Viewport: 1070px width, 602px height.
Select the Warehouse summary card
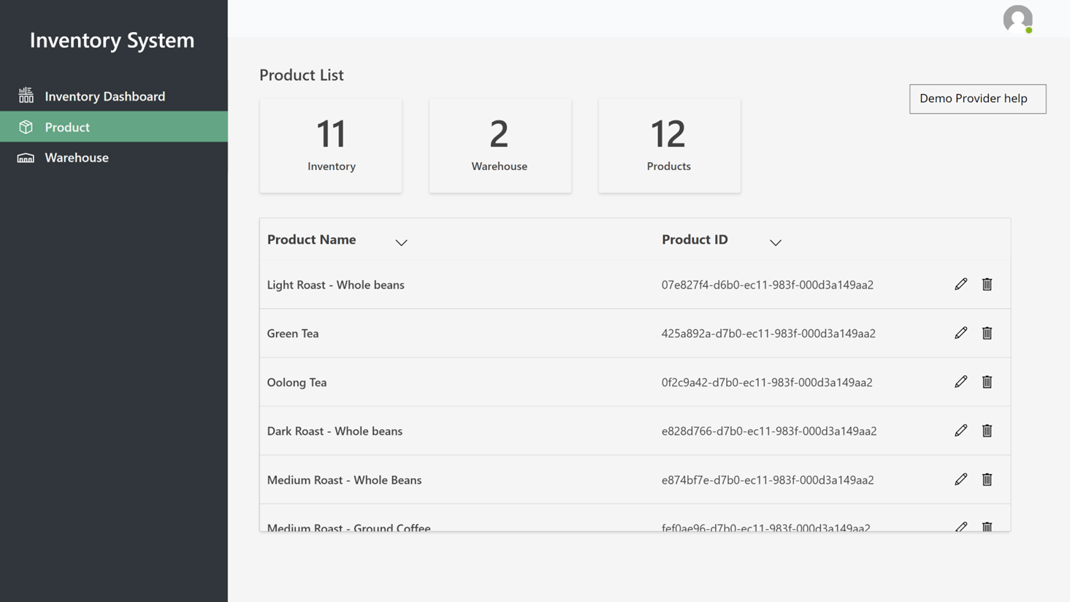[500, 146]
